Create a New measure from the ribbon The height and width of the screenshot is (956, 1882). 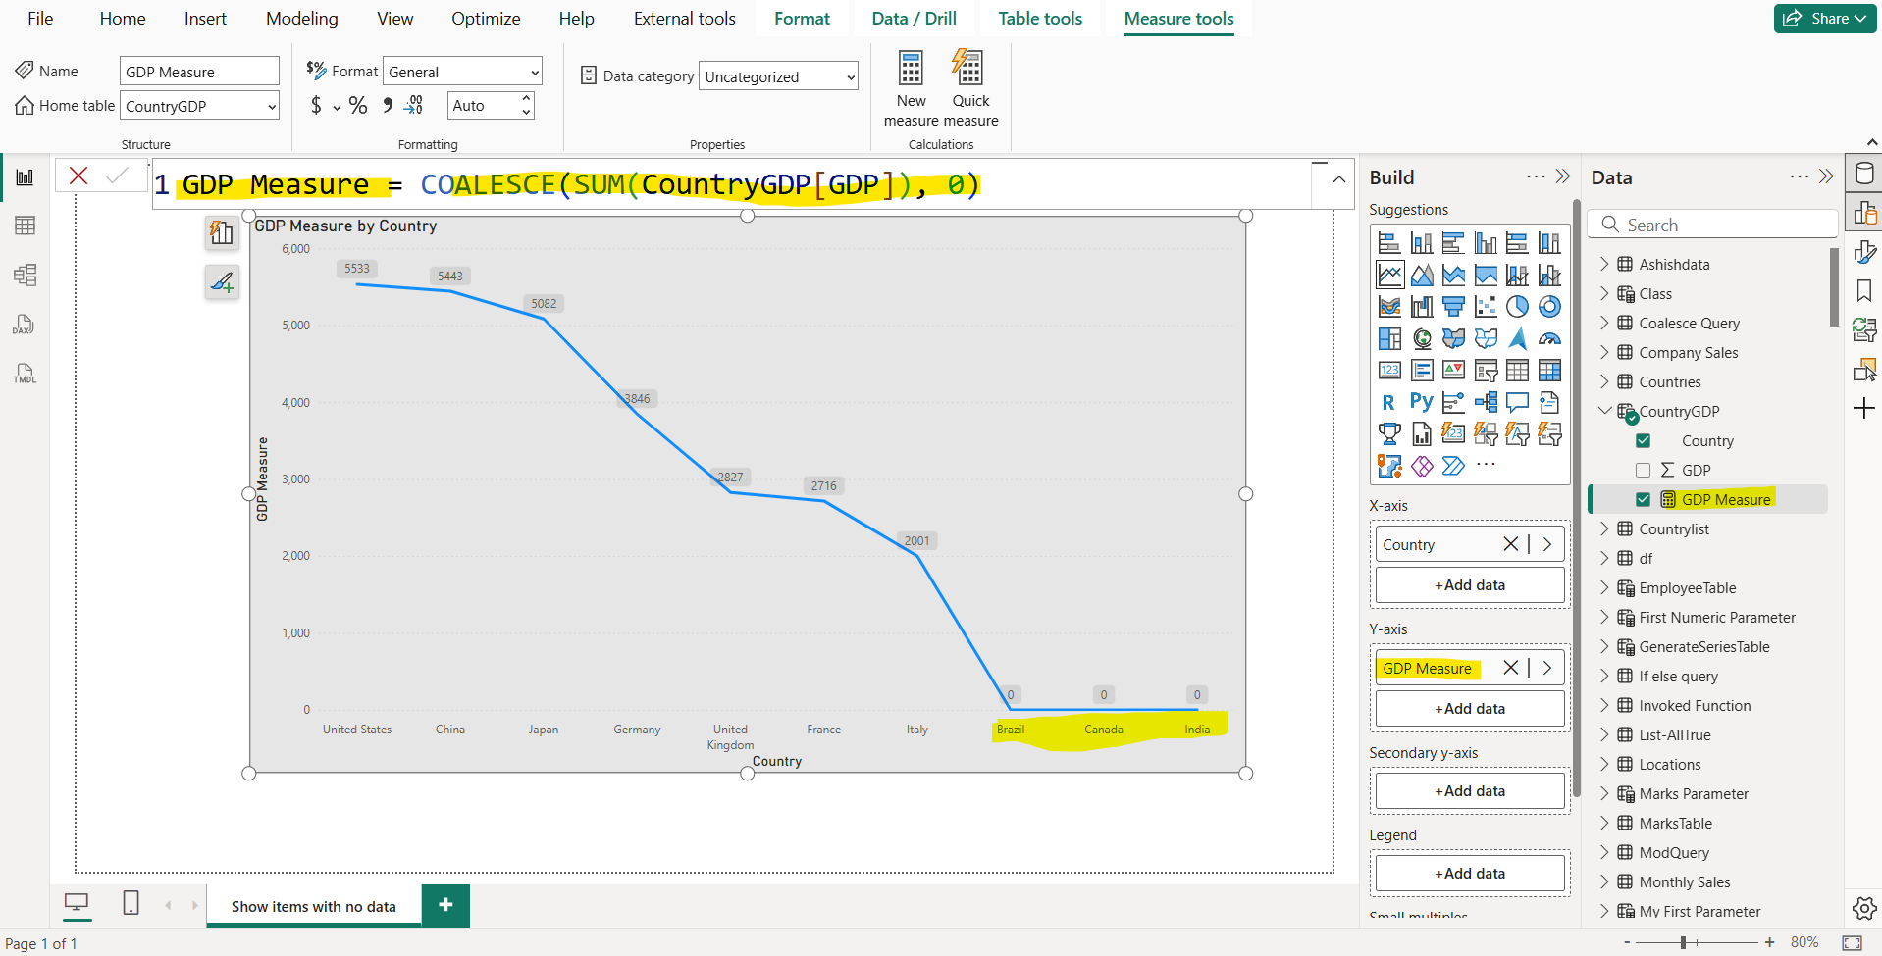tap(911, 86)
